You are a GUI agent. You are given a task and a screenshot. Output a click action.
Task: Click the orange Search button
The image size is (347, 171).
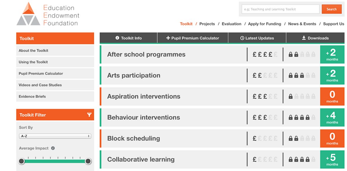click(x=331, y=9)
